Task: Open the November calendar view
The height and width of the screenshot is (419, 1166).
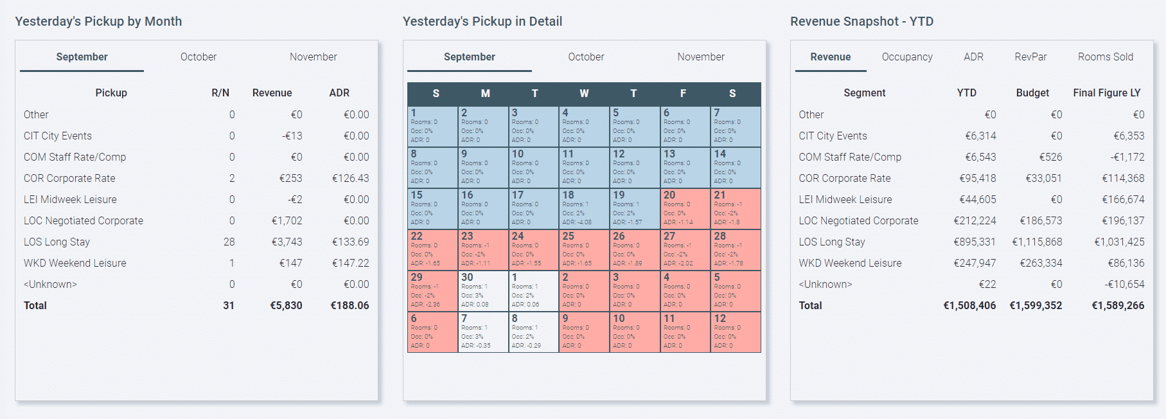Action: pyautogui.click(x=700, y=57)
